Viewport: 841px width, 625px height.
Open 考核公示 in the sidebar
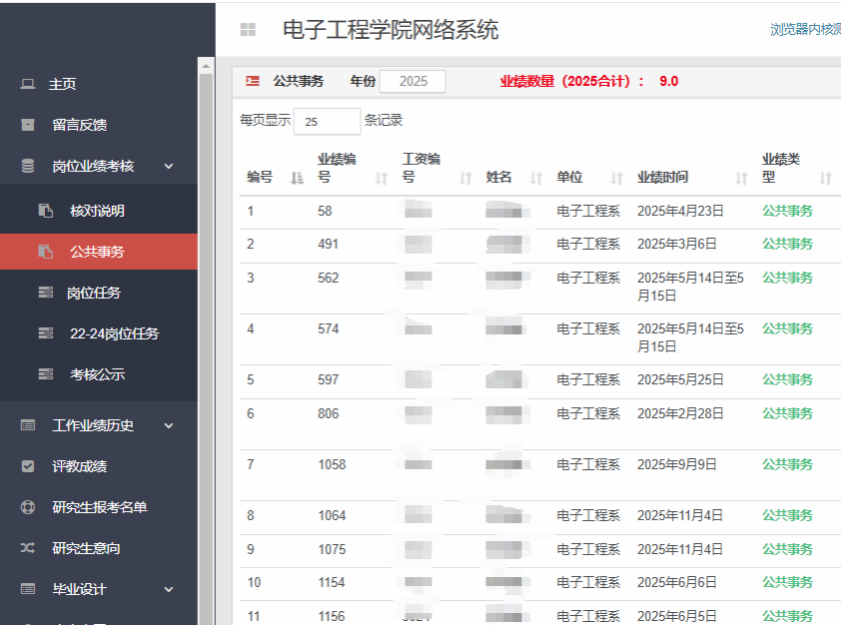pos(97,374)
